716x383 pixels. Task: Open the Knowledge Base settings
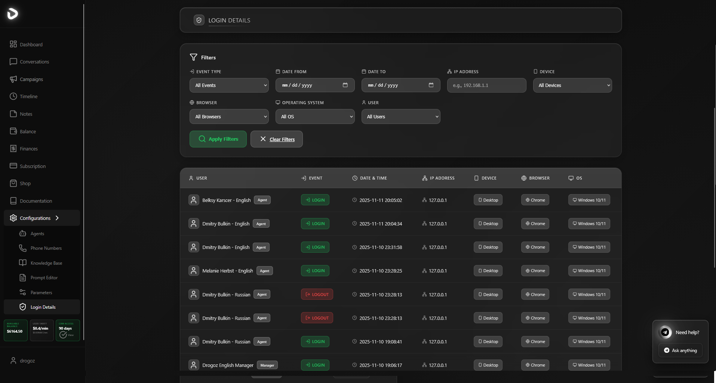tap(46, 263)
